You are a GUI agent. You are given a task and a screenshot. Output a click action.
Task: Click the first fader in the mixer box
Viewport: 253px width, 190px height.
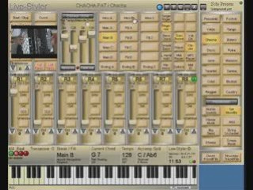tap(65, 36)
